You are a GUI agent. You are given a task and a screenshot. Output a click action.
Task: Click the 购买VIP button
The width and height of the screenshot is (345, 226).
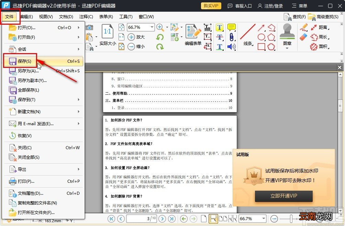point(211,6)
